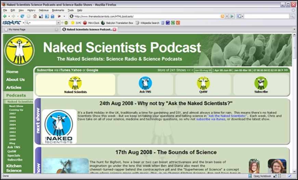Click the RSS feed icon in address bar
The image size is (298, 180).
(222, 16)
